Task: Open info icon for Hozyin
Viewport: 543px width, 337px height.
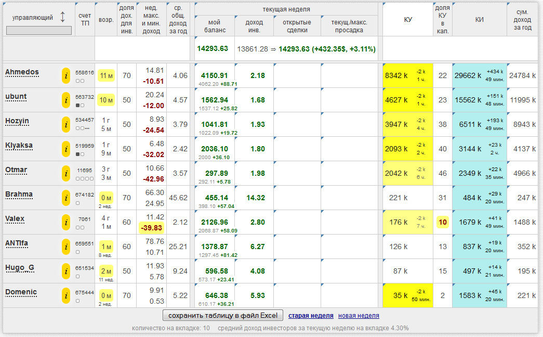Action: pos(66,124)
